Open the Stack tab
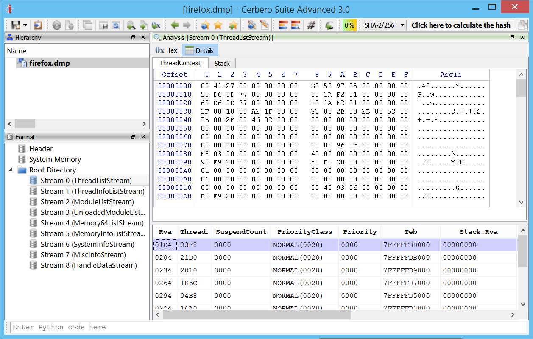Image resolution: width=533 pixels, height=339 pixels. (x=222, y=64)
